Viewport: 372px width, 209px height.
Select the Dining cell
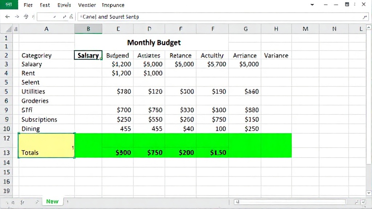[46, 129]
